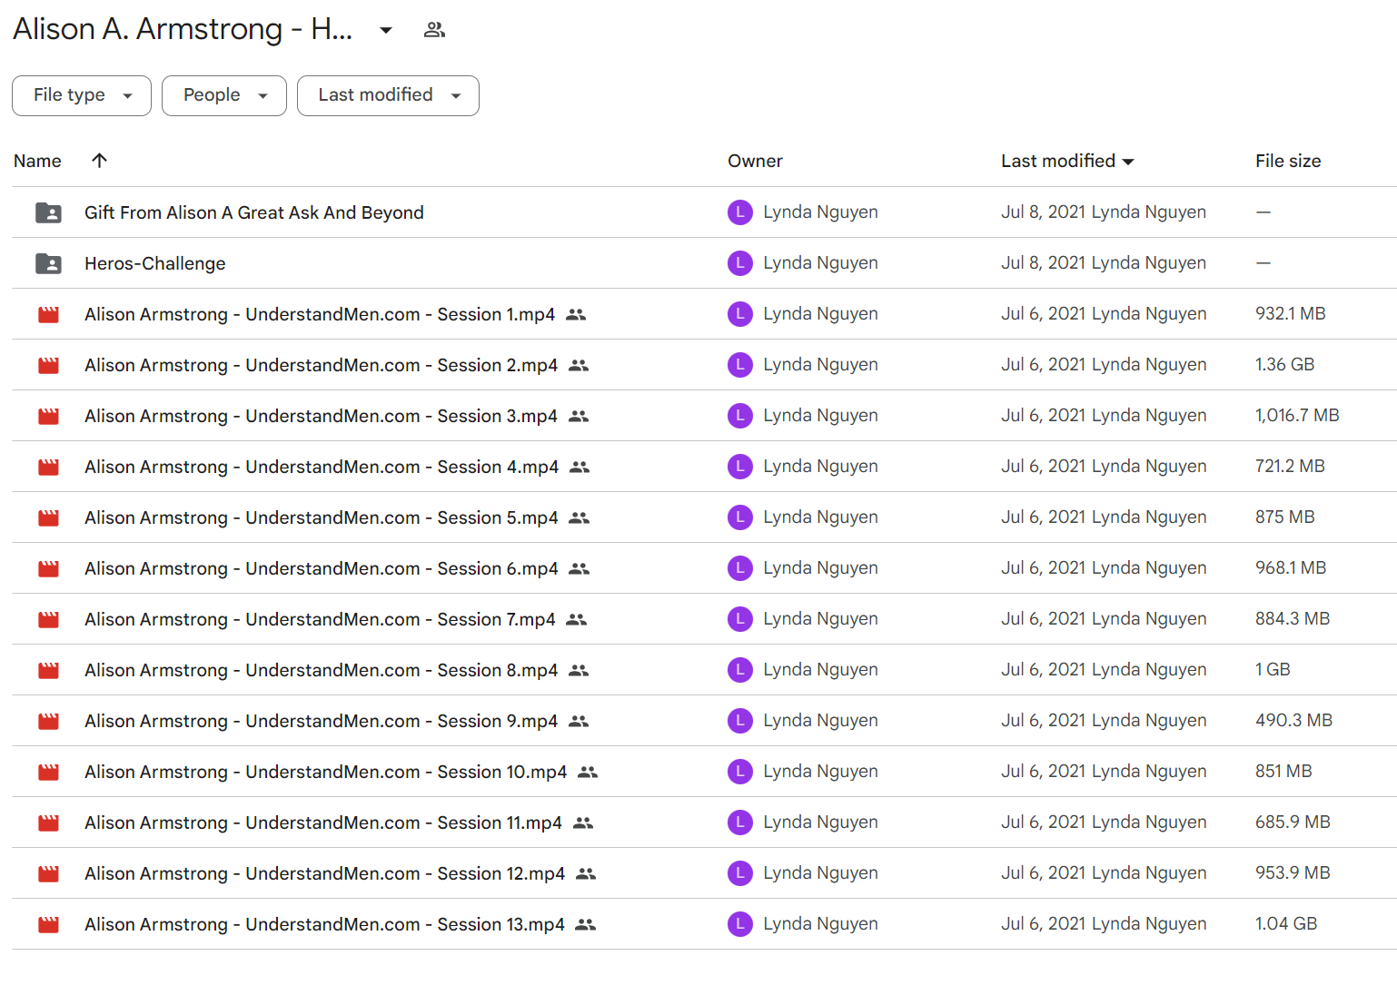The height and width of the screenshot is (985, 1397).
Task: Click the 721.2 MB file size
Action: pyautogui.click(x=1290, y=467)
